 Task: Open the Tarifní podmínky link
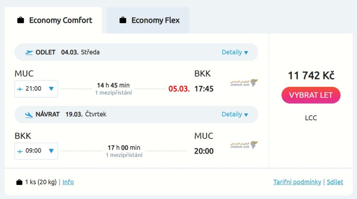[297, 182]
